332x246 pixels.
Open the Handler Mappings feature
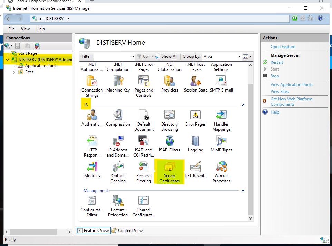tap(221, 116)
